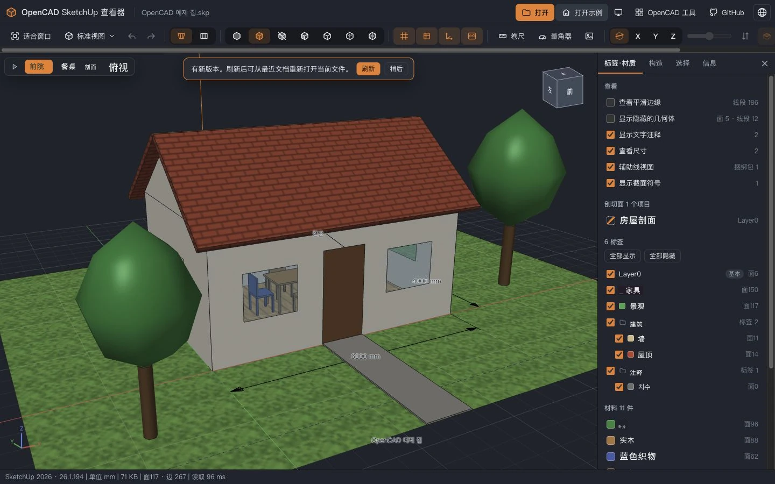775x484 pixels.
Task: Click the flip direction arrows icon
Action: click(745, 36)
